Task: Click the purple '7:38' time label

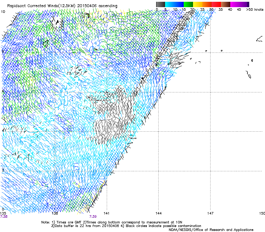Action: click(x=4, y=217)
